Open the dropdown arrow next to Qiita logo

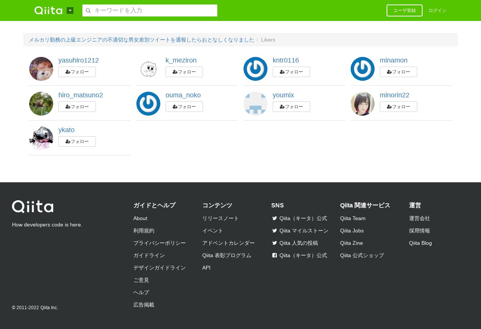pos(70,10)
